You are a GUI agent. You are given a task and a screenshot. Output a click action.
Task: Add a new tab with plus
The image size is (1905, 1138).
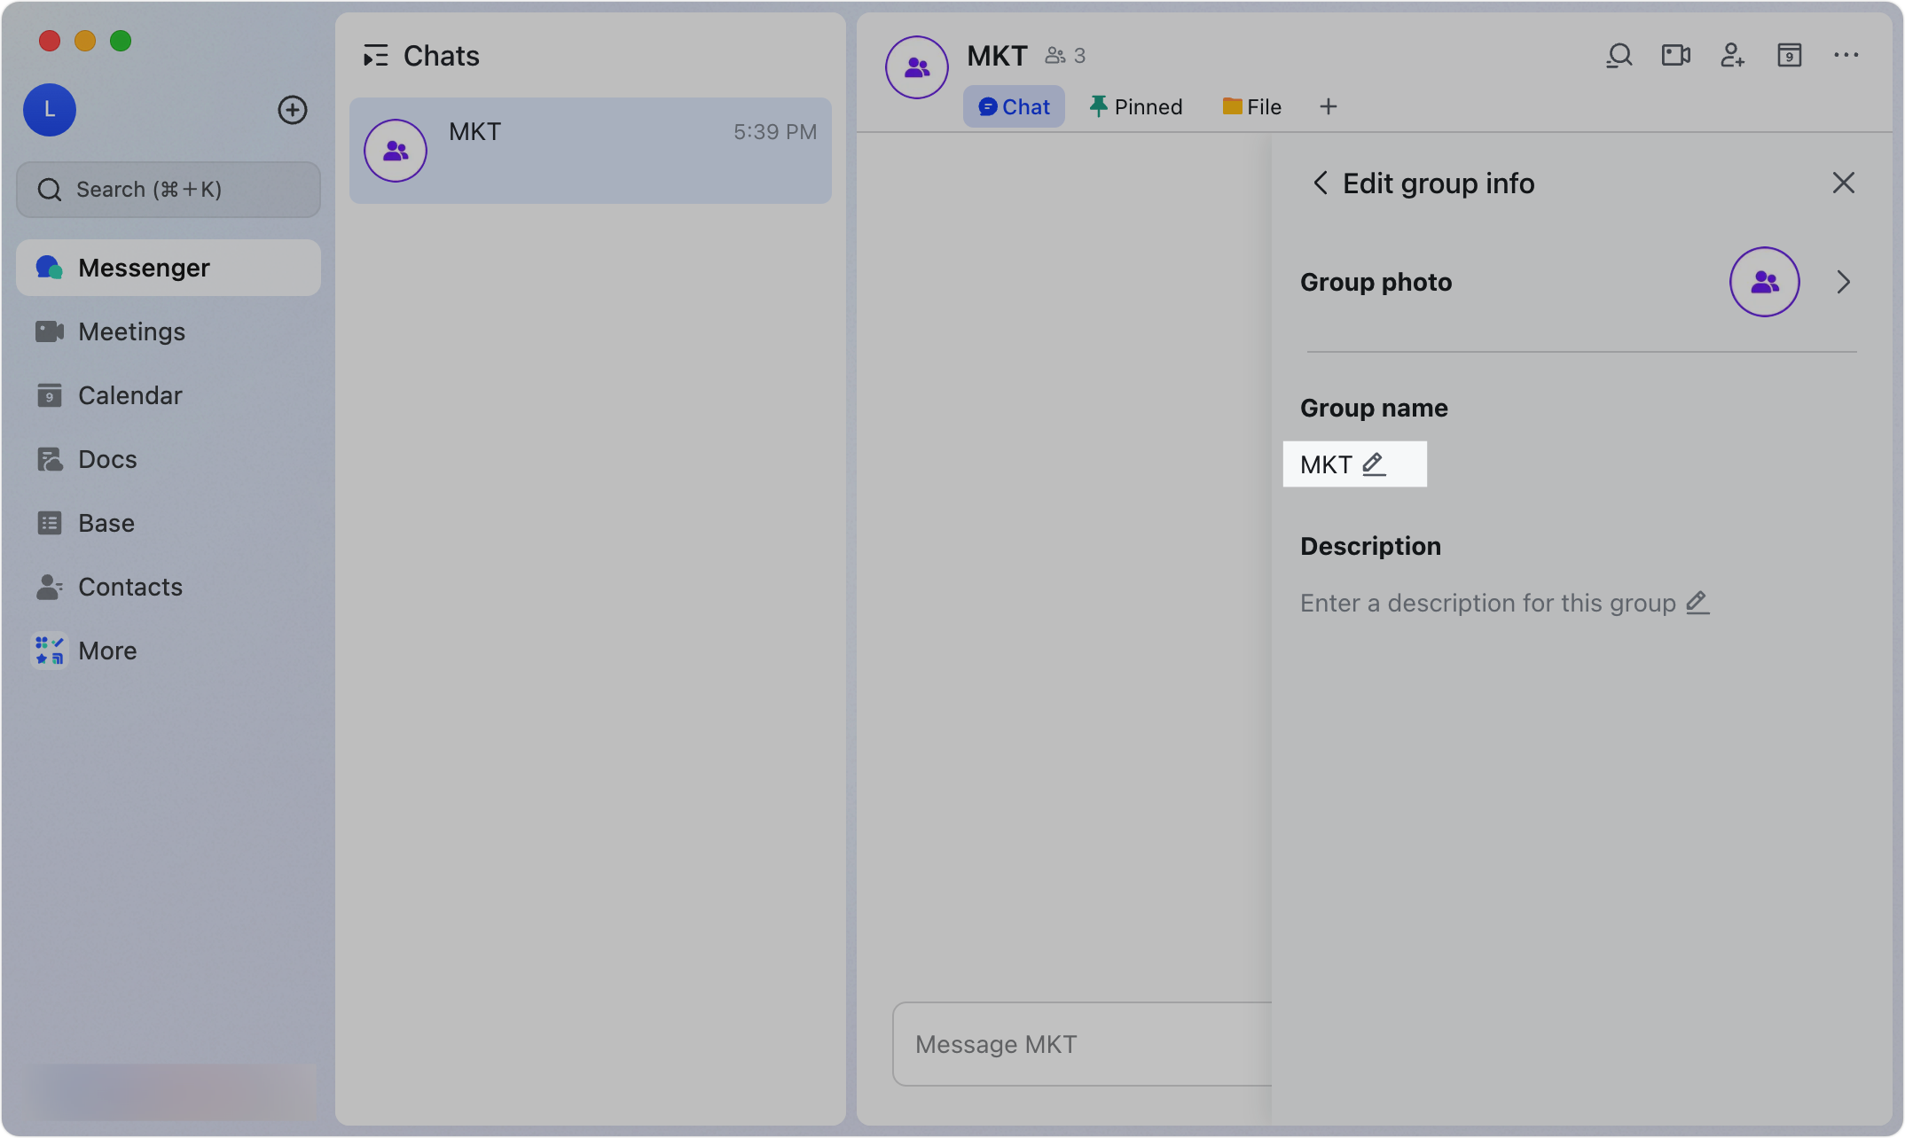[x=1328, y=106]
